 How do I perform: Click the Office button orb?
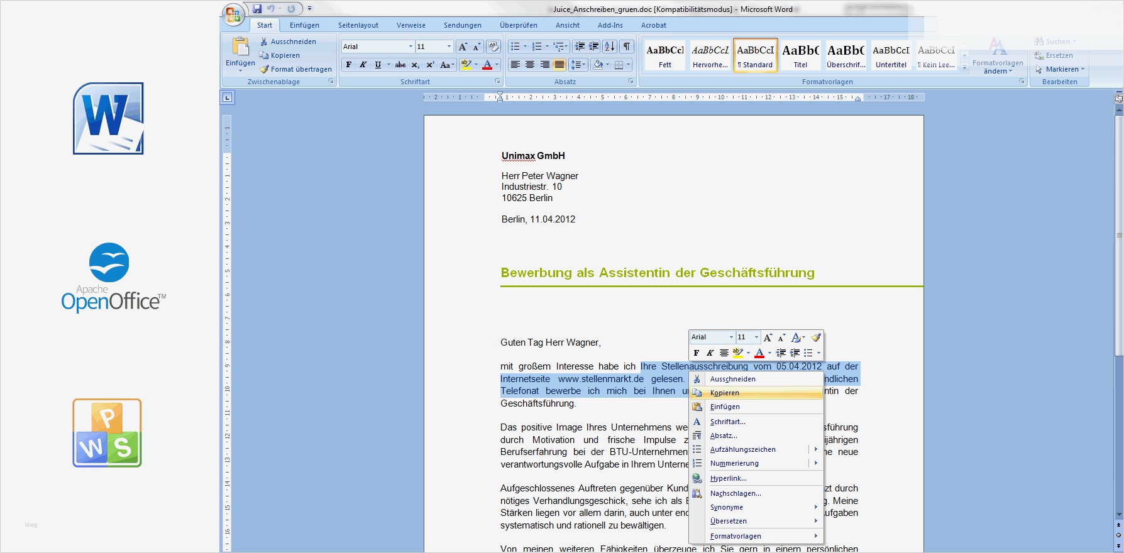coord(233,14)
